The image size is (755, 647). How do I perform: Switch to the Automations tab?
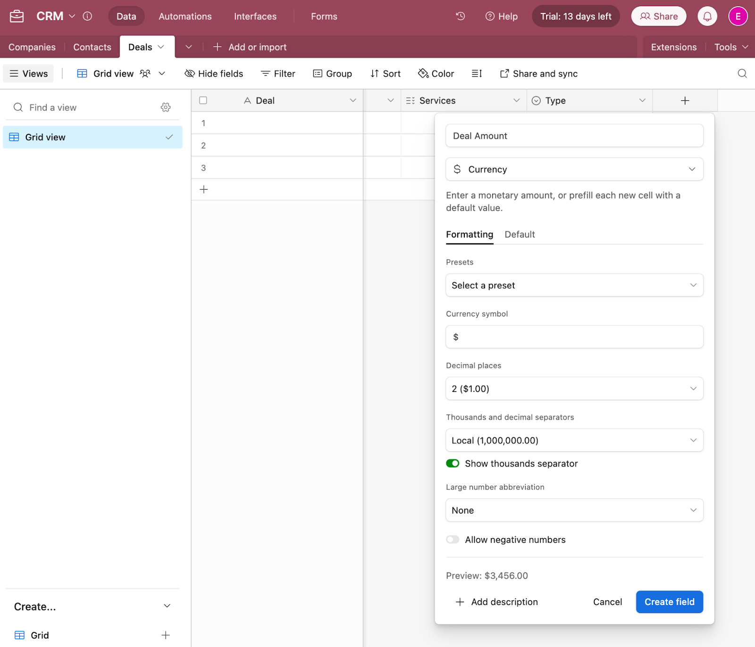click(185, 17)
